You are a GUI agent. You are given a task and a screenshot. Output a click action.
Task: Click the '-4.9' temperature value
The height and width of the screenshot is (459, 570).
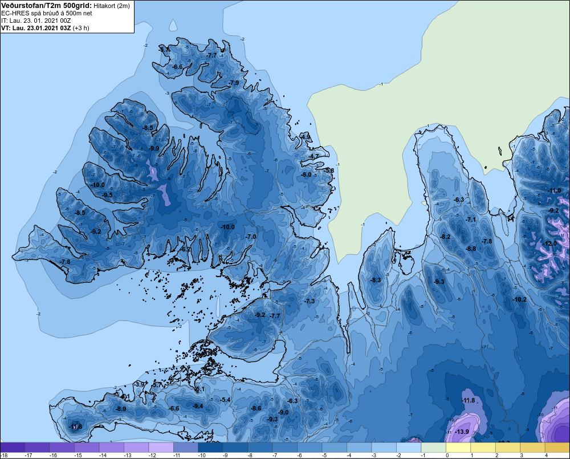[x=306, y=137]
